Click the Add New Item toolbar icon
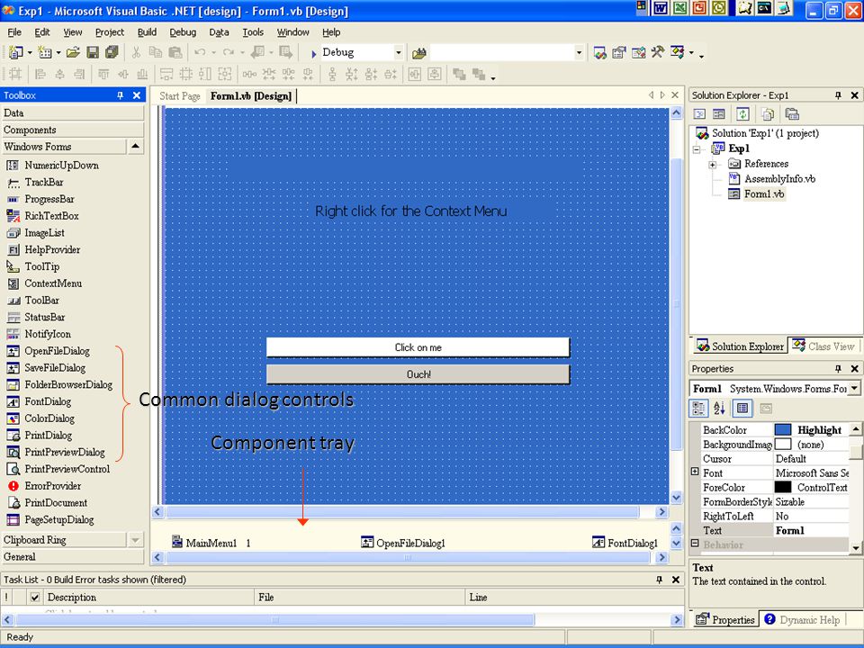864x648 pixels. click(45, 52)
